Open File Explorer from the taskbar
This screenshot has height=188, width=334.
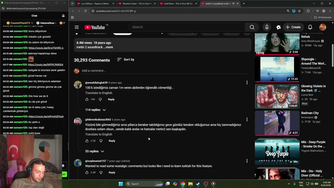(190, 184)
